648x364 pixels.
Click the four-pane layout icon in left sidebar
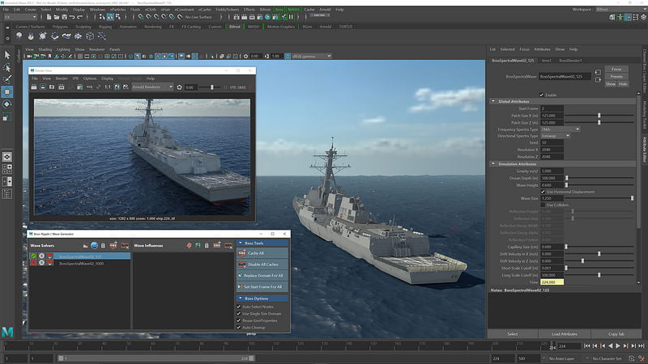[x=7, y=169]
